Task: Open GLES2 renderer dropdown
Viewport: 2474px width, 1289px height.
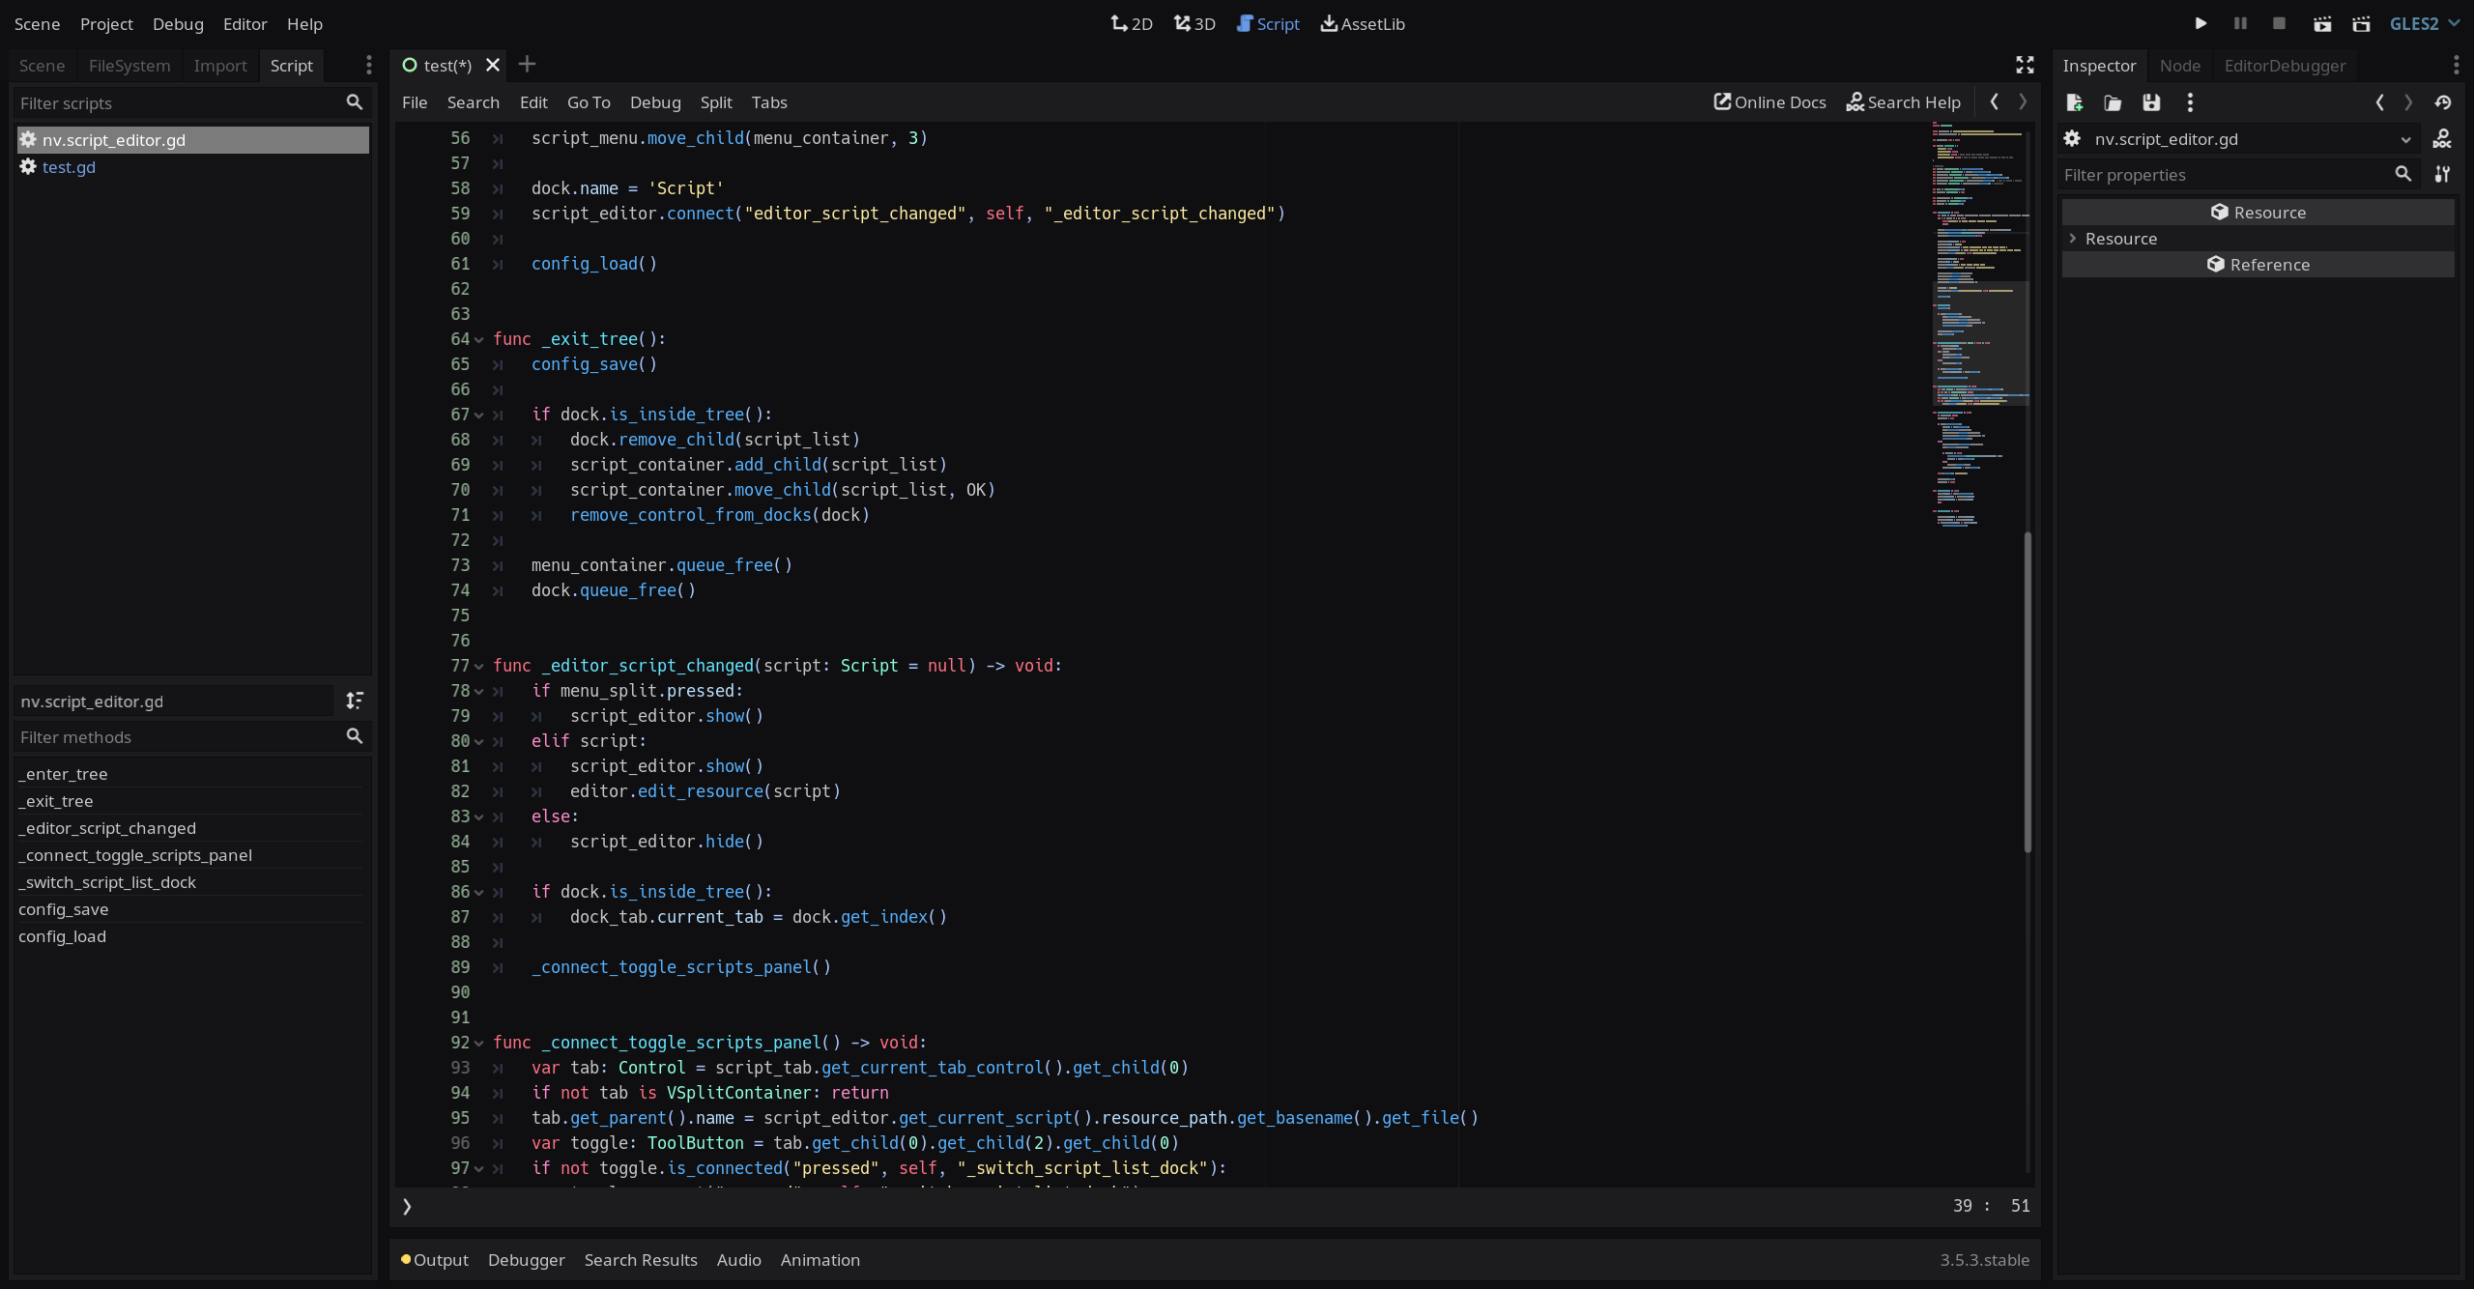Action: tap(2424, 24)
